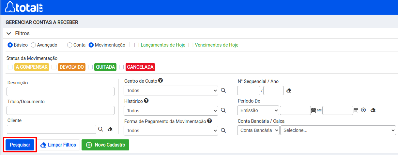Enable the Lançamentos de Hoje checkbox
The height and width of the screenshot is (155, 398).
pyautogui.click(x=137, y=45)
